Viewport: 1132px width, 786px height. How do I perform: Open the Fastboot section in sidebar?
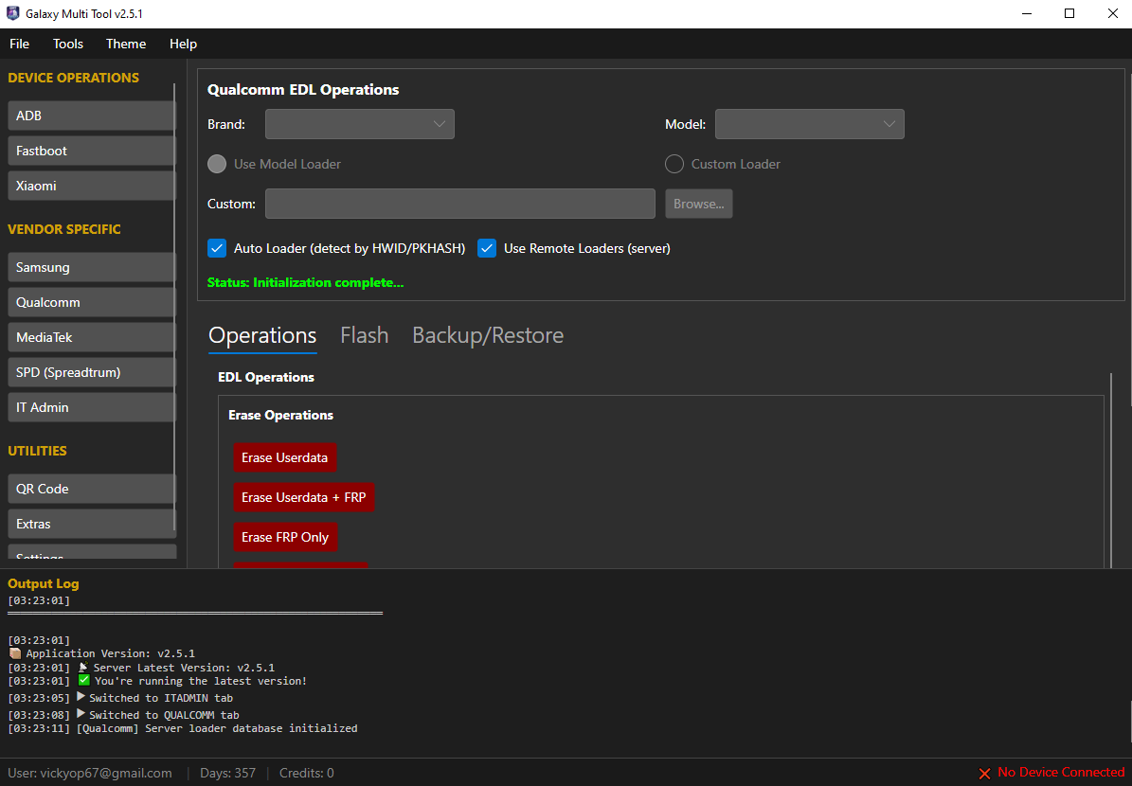click(x=91, y=151)
